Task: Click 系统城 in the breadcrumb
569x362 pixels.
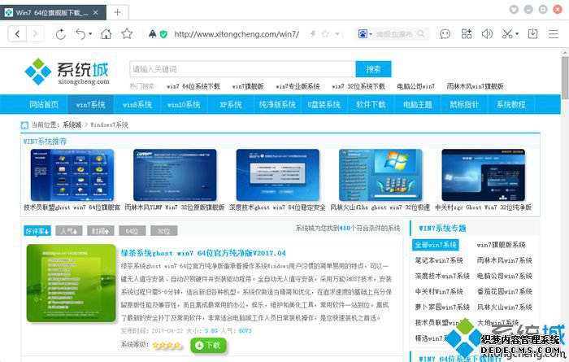Action: point(72,125)
